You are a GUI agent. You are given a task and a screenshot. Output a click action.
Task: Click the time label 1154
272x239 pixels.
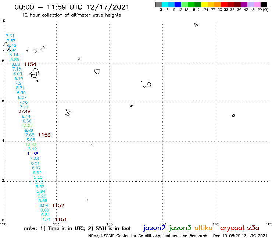[30, 64]
